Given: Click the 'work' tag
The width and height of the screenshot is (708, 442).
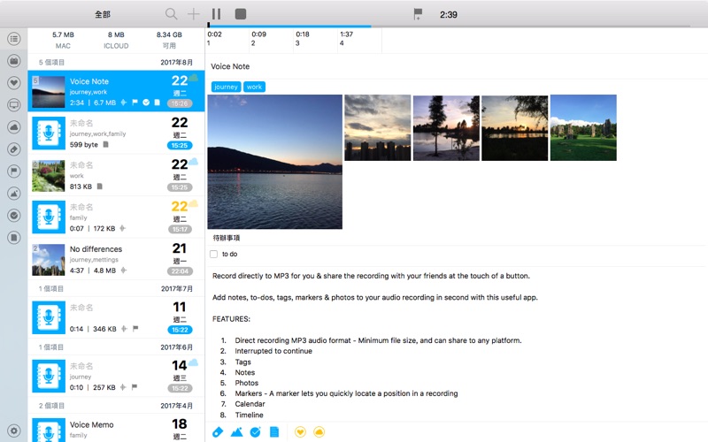Looking at the screenshot, I should [254, 87].
